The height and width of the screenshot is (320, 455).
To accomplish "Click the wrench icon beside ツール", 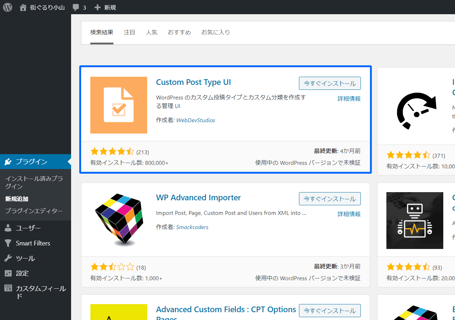I will (x=8, y=258).
